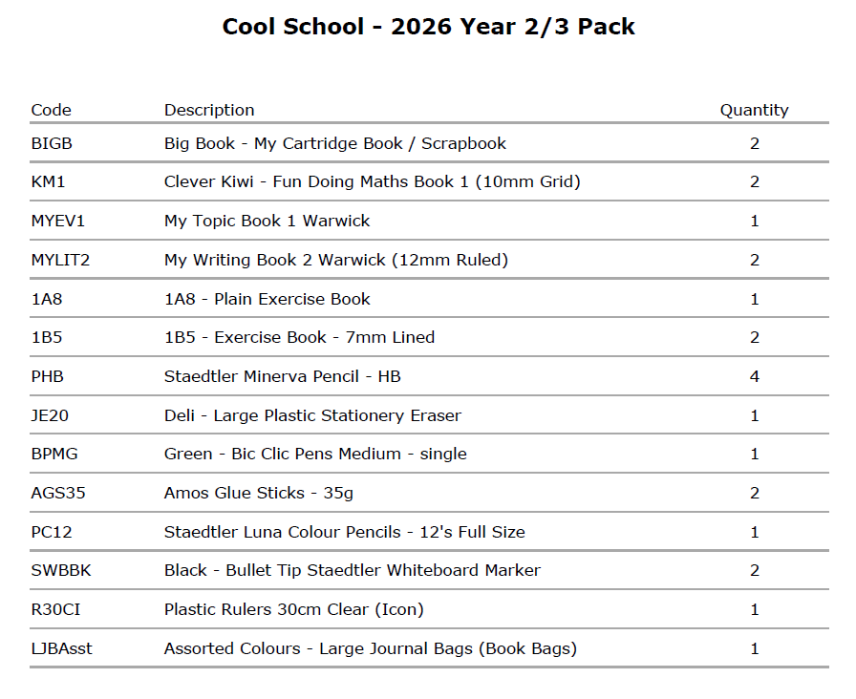Viewport: 856px width, 699px height.
Task: Click the R30CI ruler code
Action: [x=53, y=609]
